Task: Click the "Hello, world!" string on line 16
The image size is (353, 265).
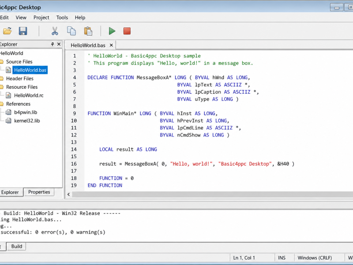Action: (191, 164)
